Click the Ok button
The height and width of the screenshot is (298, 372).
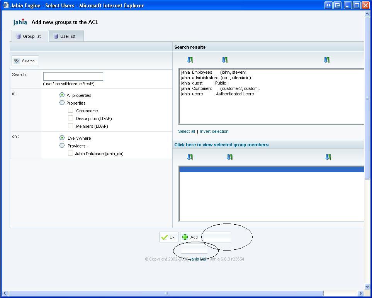tap(169, 237)
